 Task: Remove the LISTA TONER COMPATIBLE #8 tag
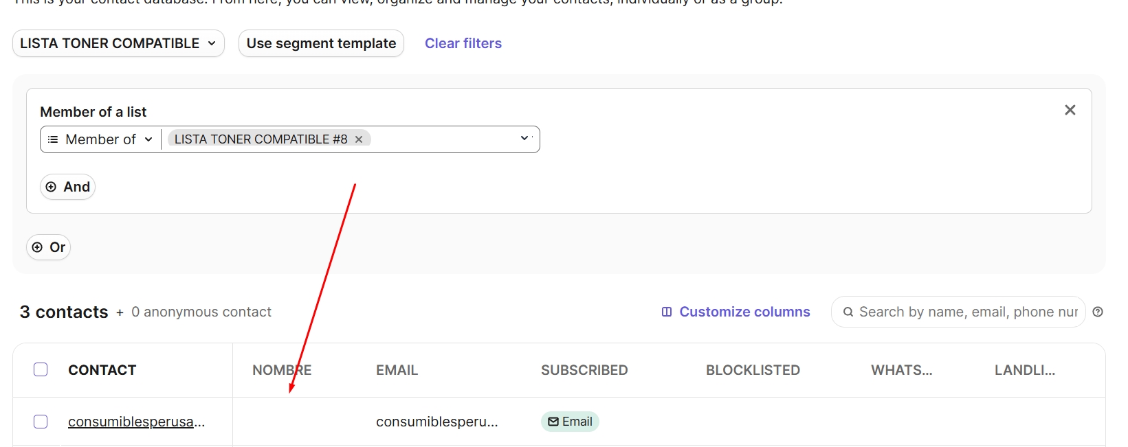coord(359,139)
